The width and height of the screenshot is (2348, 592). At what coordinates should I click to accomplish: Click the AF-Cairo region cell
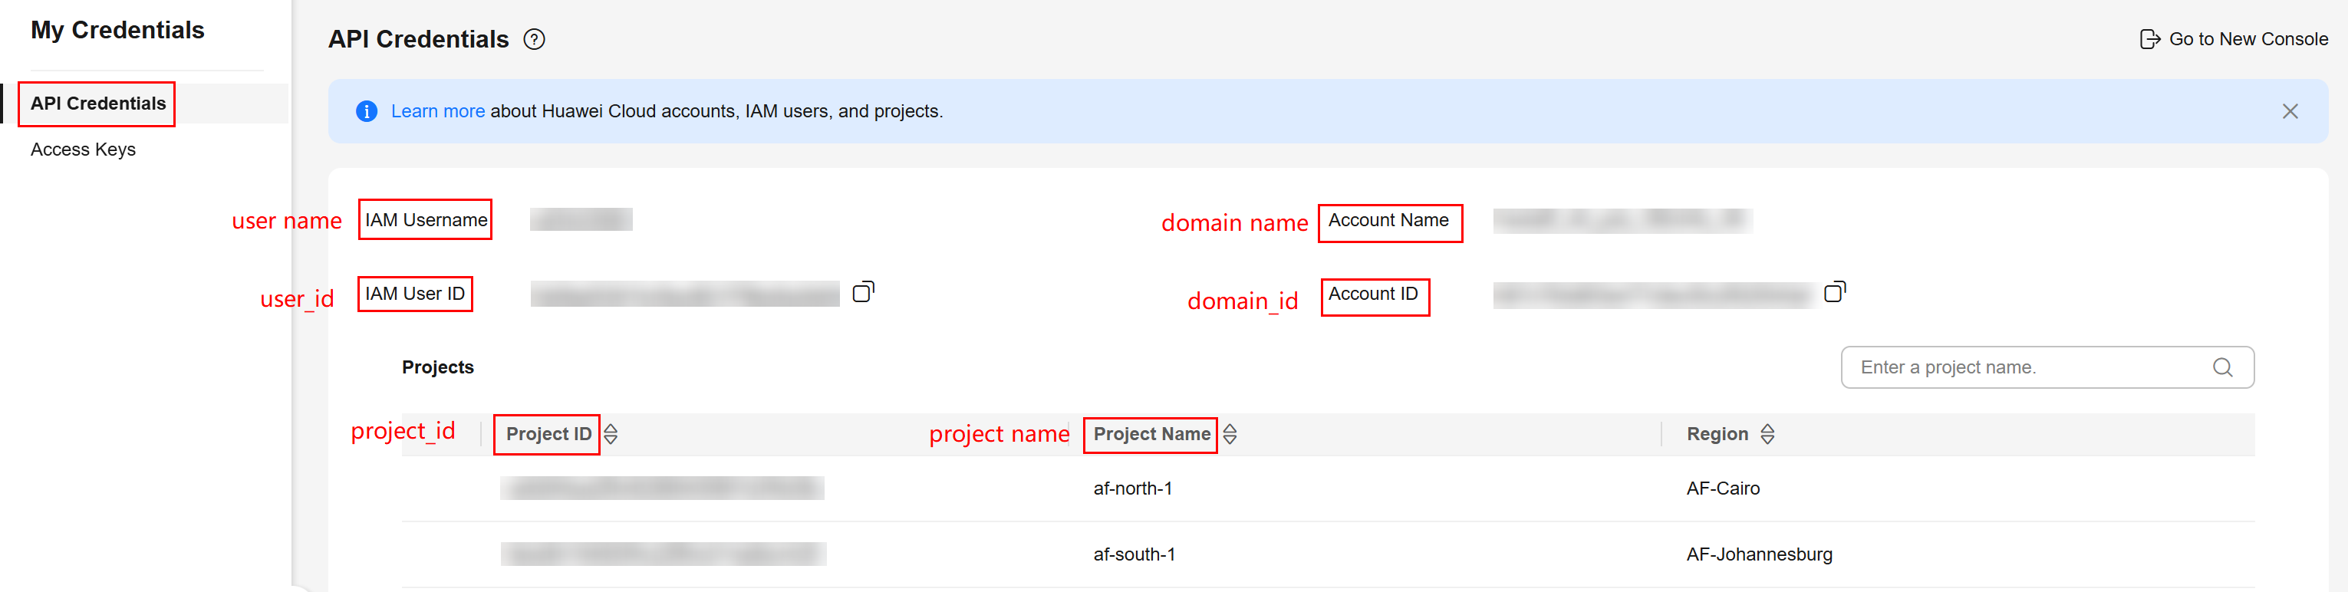coord(1723,488)
